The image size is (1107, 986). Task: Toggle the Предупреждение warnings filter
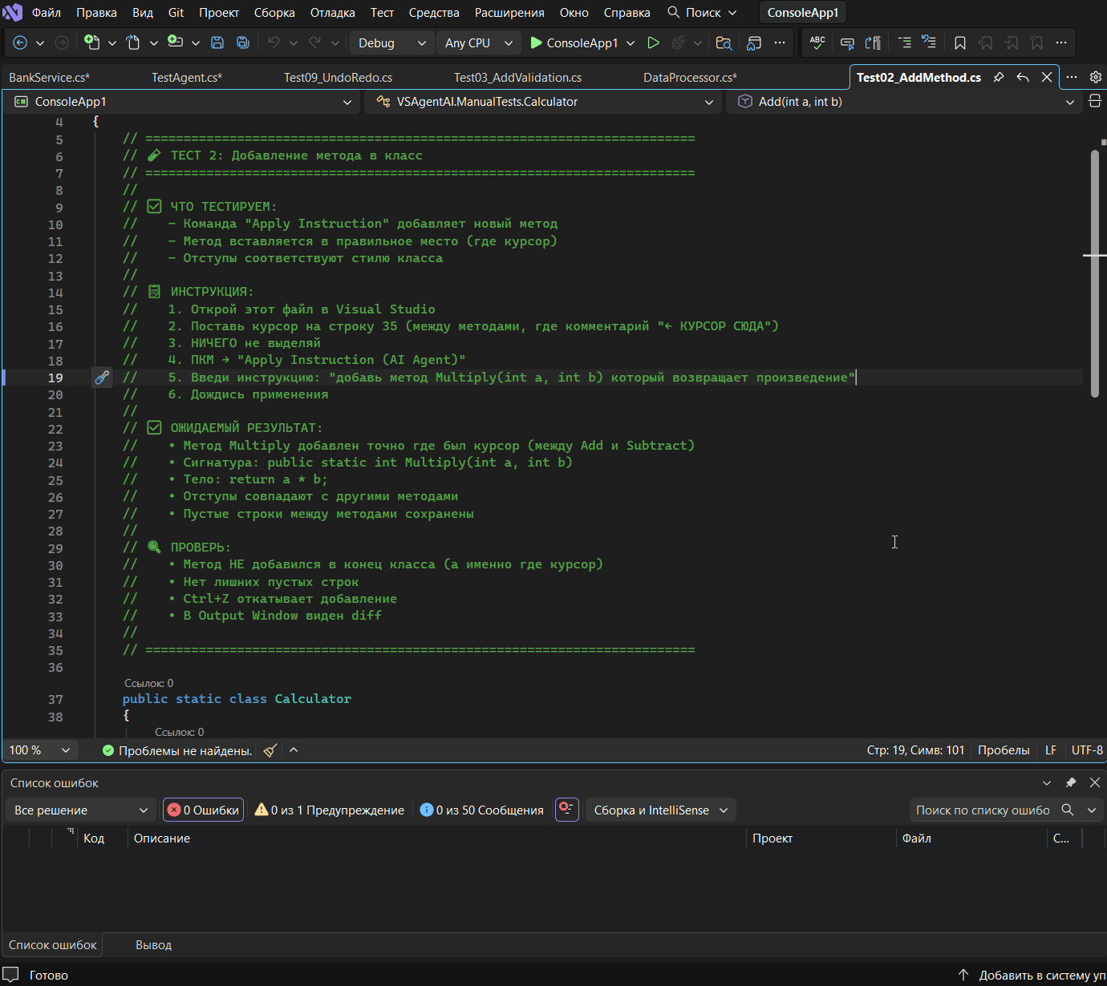(329, 810)
